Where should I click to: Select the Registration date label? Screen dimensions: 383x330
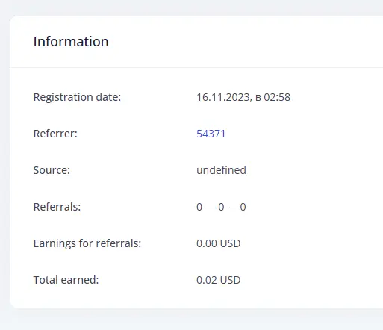(77, 97)
